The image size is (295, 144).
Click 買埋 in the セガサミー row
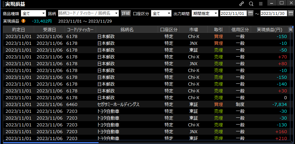[x=218, y=104]
